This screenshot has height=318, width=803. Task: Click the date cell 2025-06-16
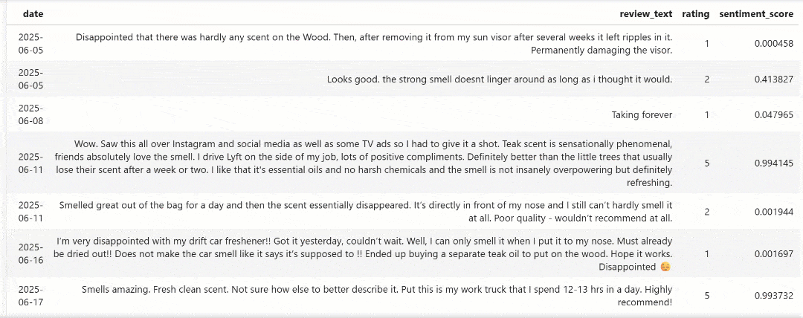[30, 253]
